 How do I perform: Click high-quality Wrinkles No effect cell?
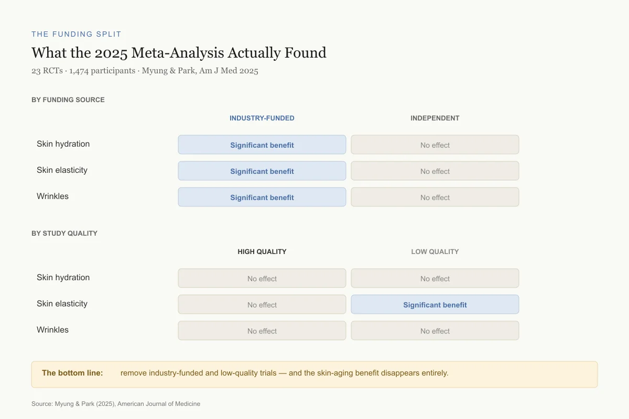(x=262, y=330)
